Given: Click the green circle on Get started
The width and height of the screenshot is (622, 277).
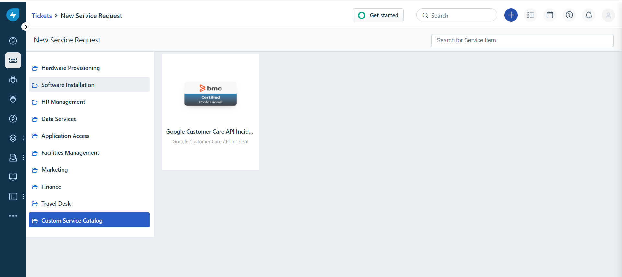Looking at the screenshot, I should (362, 15).
